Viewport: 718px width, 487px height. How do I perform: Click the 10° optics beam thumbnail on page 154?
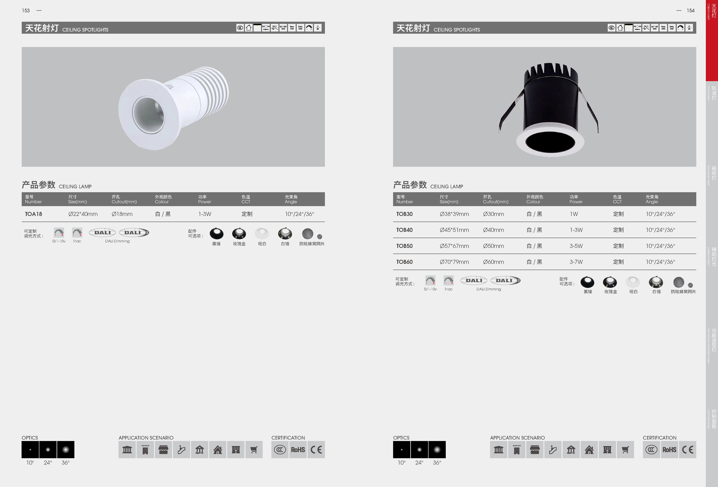click(x=402, y=450)
